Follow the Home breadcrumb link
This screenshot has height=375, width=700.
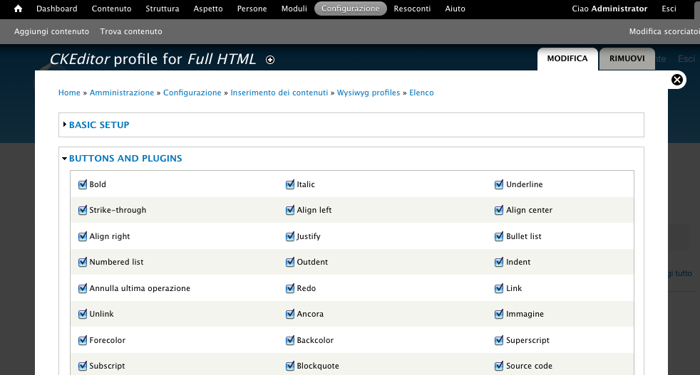69,93
